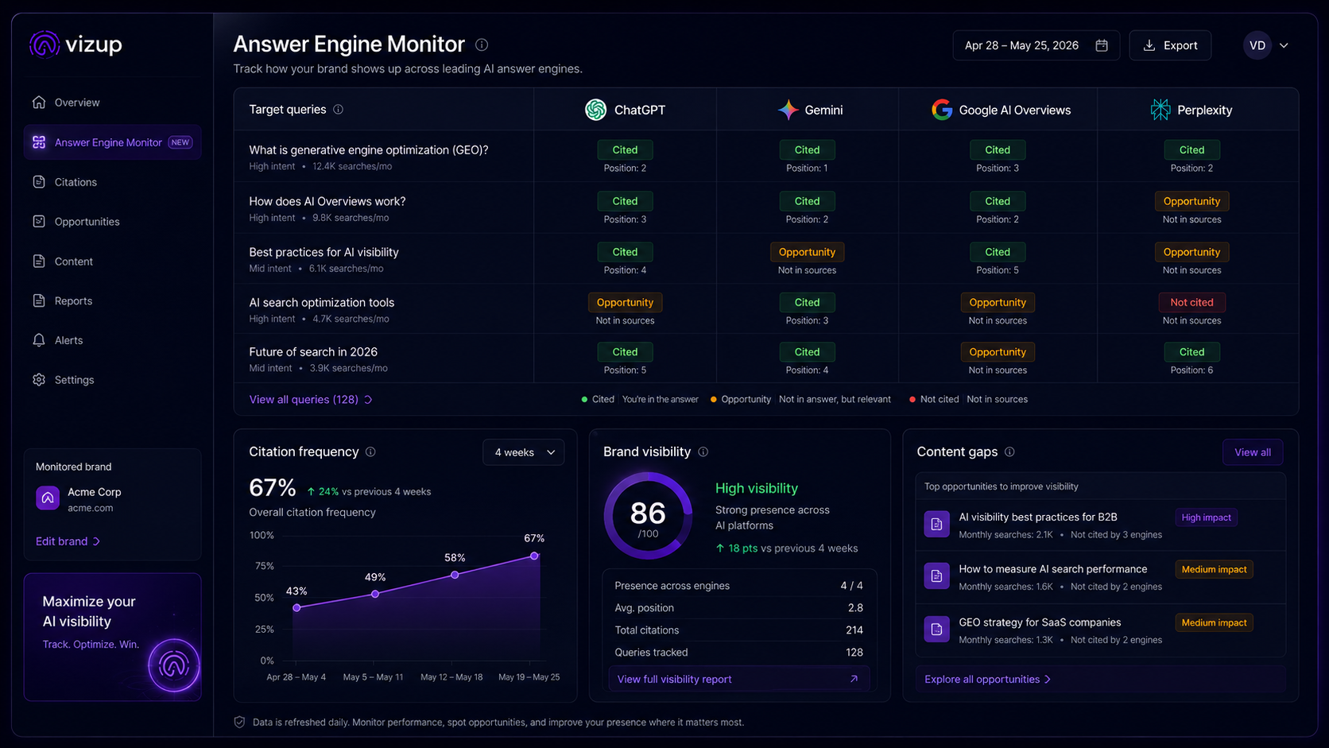Click the 49% data point on chart
The width and height of the screenshot is (1329, 748).
375,594
